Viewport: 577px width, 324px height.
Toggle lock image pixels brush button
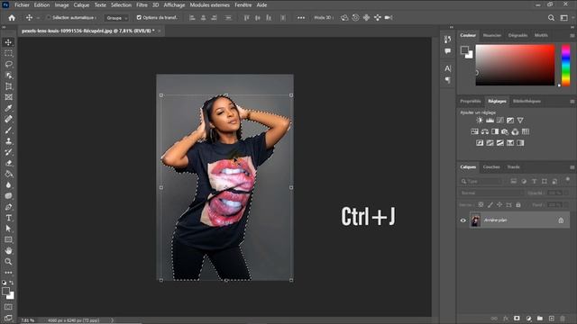pyautogui.click(x=490, y=204)
